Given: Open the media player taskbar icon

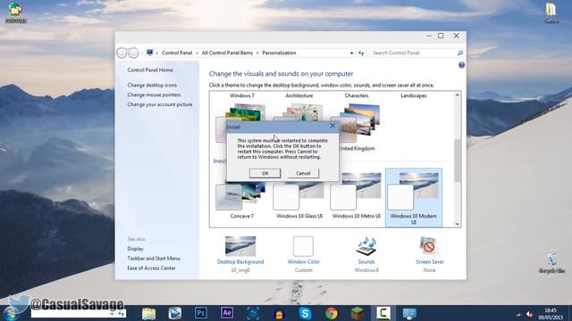Looking at the screenshot, I should [175, 313].
